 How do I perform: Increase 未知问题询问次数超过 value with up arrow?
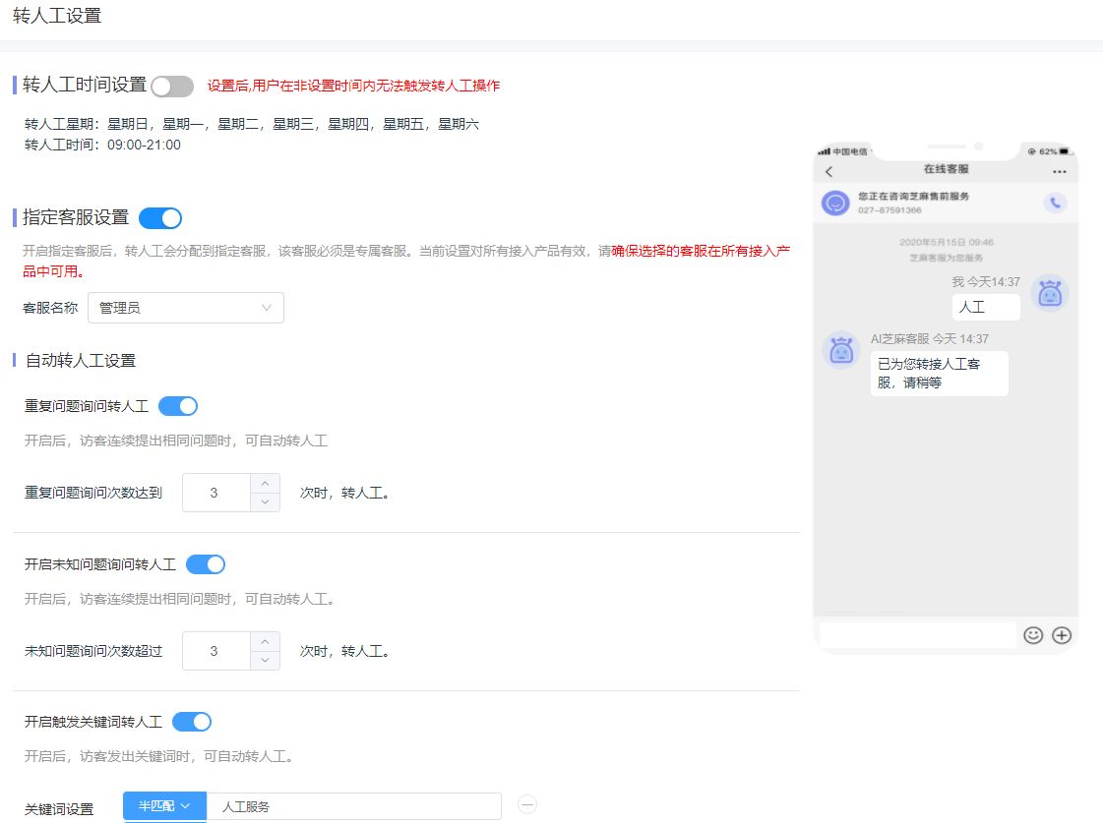266,642
